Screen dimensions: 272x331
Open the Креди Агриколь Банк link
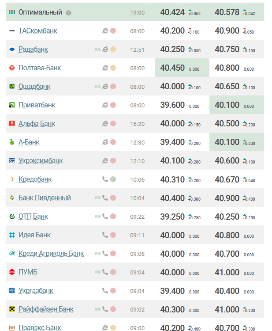coord(51,254)
